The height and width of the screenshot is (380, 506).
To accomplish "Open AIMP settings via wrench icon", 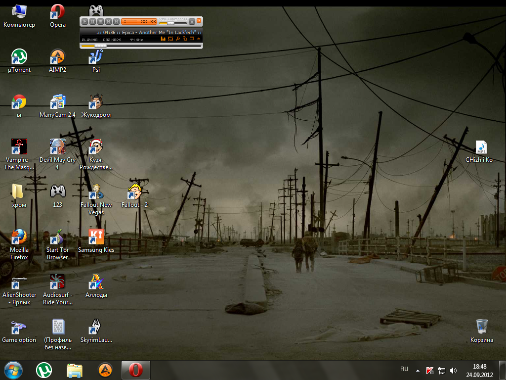I will 177,39.
